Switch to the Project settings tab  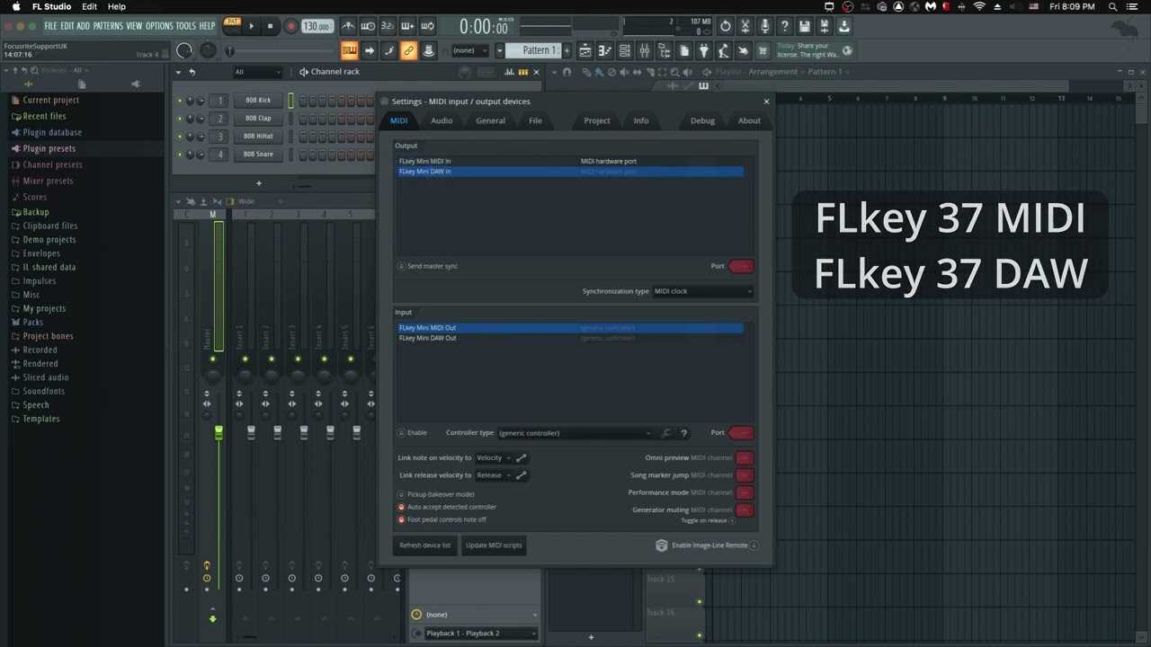coord(597,120)
